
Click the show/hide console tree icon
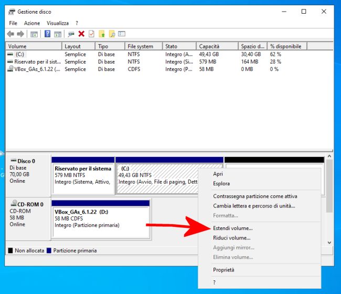(34, 34)
